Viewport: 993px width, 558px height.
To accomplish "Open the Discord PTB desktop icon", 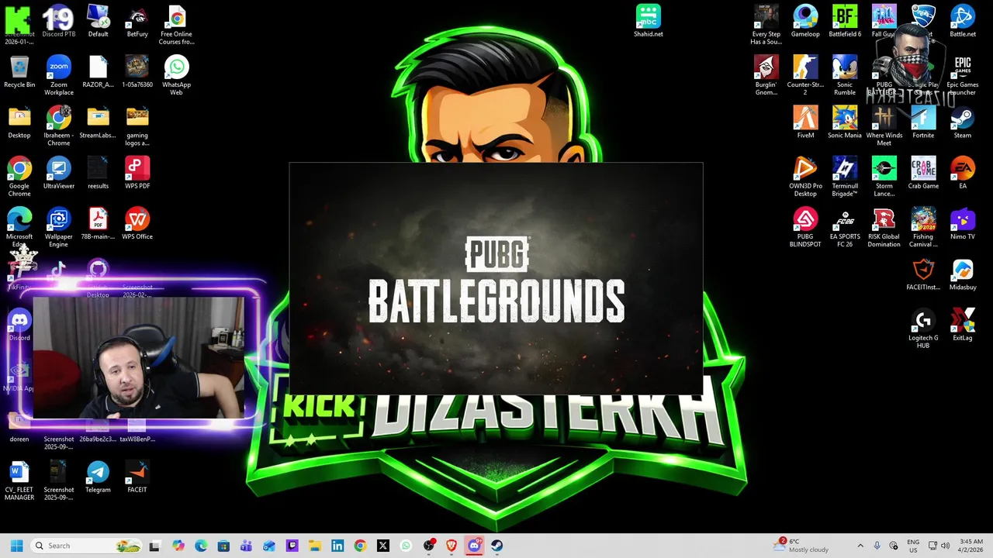I will click(x=59, y=22).
